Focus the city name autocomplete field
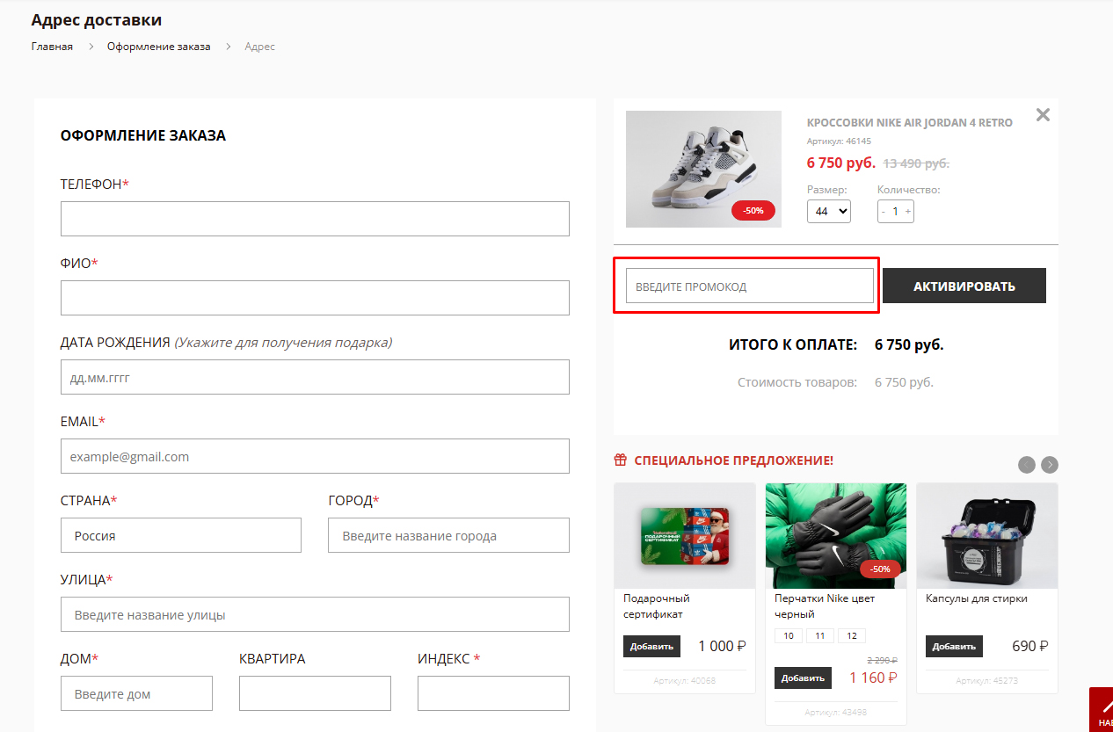The width and height of the screenshot is (1113, 732). click(448, 535)
